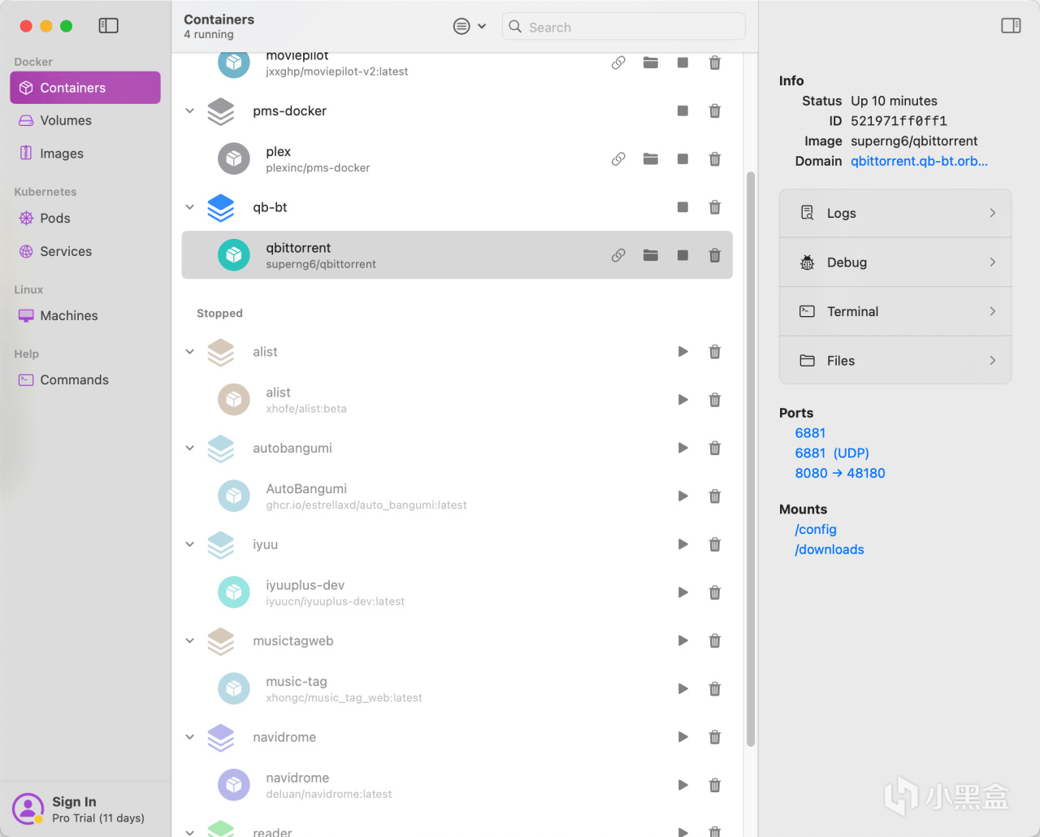Collapse the navidrome group
Viewport: 1040px width, 837px height.
190,737
